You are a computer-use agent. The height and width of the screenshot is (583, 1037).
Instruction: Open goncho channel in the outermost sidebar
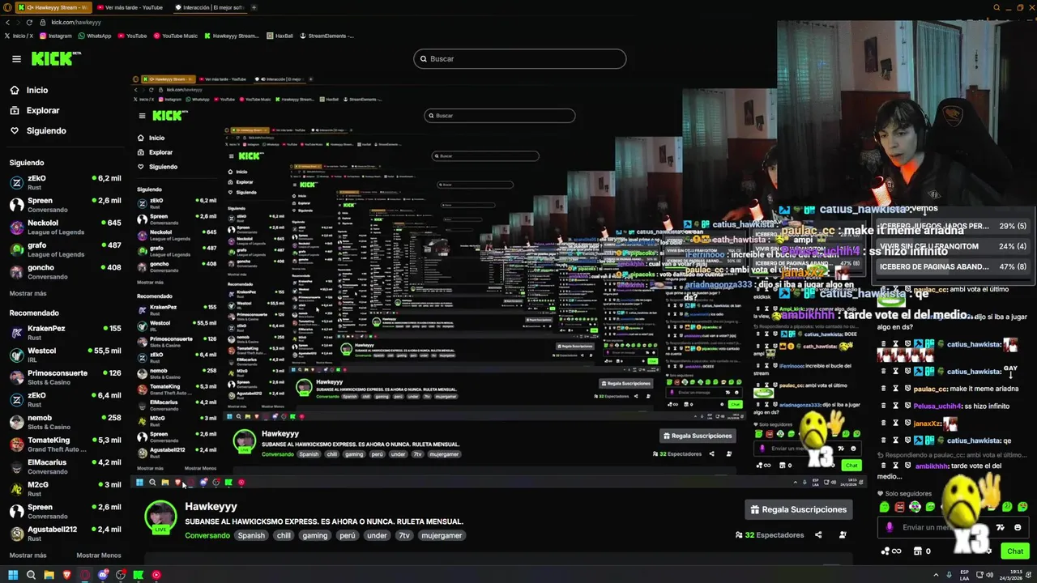pos(65,271)
